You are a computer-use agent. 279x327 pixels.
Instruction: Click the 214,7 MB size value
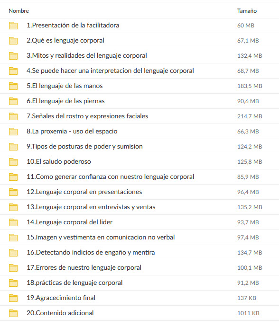250,116
